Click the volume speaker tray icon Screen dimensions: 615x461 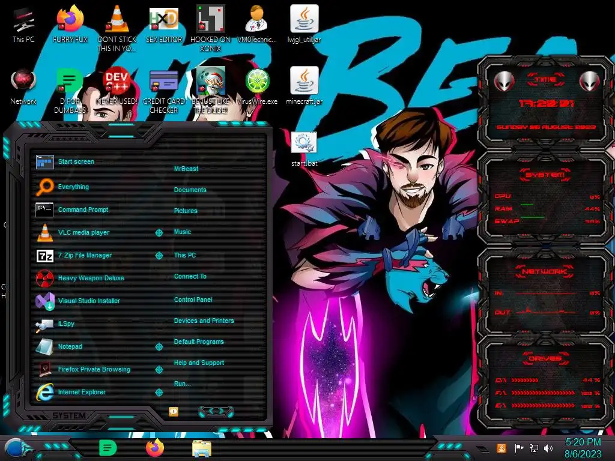548,448
